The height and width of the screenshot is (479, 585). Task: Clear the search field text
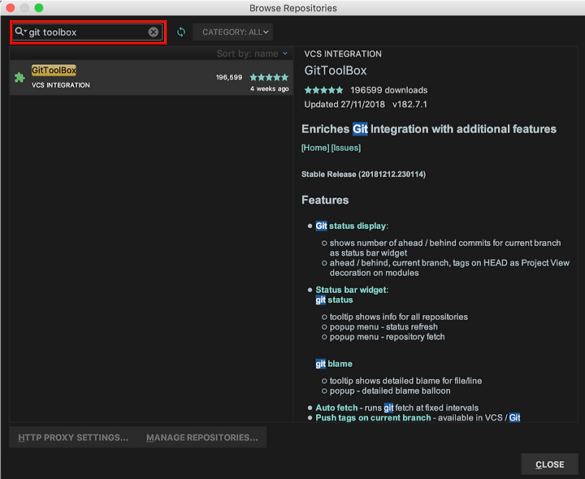[x=154, y=32]
